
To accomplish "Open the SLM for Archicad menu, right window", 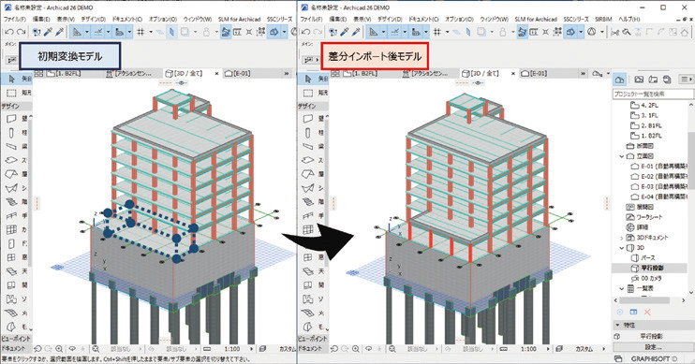I will coord(536,20).
